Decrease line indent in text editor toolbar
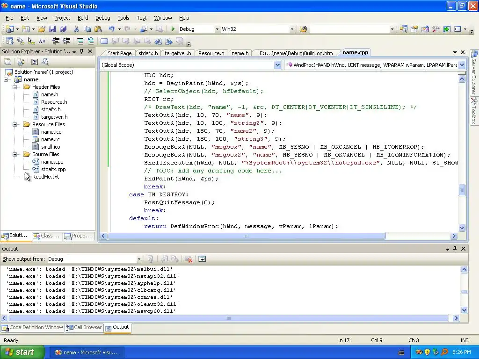Screen dimensions: 479x359 coord(56,41)
